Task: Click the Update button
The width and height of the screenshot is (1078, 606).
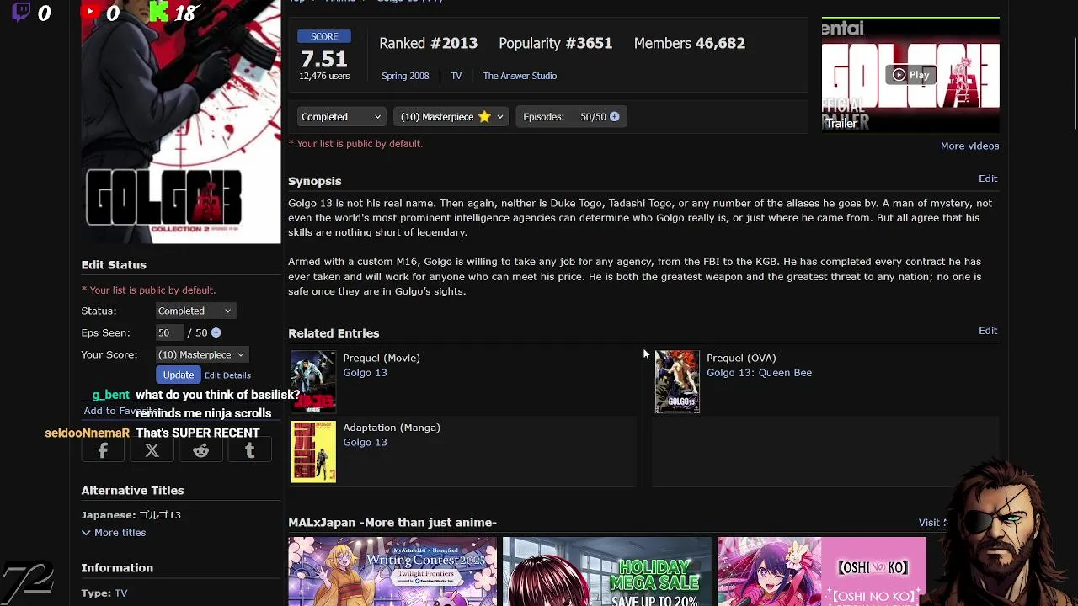Action: tap(178, 375)
